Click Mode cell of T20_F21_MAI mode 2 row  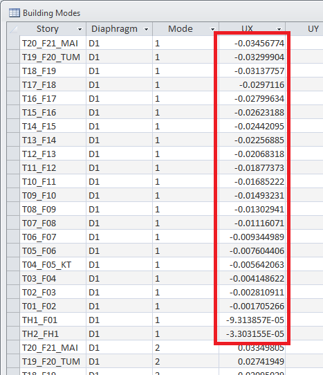pyautogui.click(x=185, y=348)
